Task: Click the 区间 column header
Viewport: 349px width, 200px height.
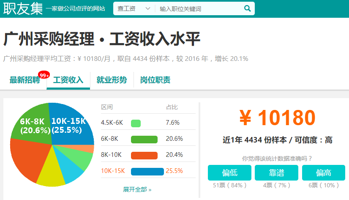Action: pyautogui.click(x=107, y=107)
